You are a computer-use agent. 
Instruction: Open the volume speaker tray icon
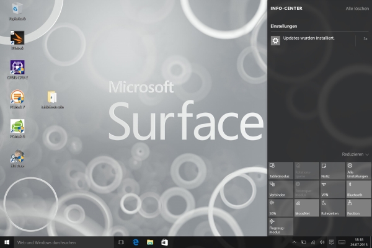(x=322, y=242)
